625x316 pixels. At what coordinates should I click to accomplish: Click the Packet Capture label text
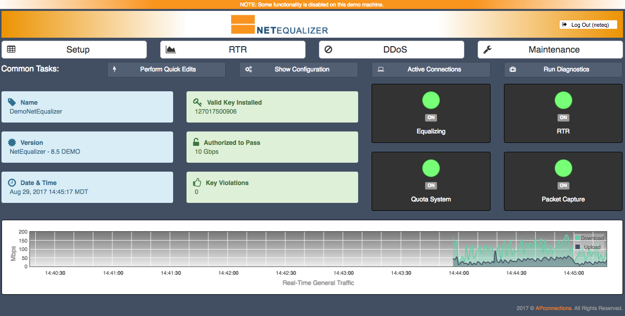click(563, 199)
